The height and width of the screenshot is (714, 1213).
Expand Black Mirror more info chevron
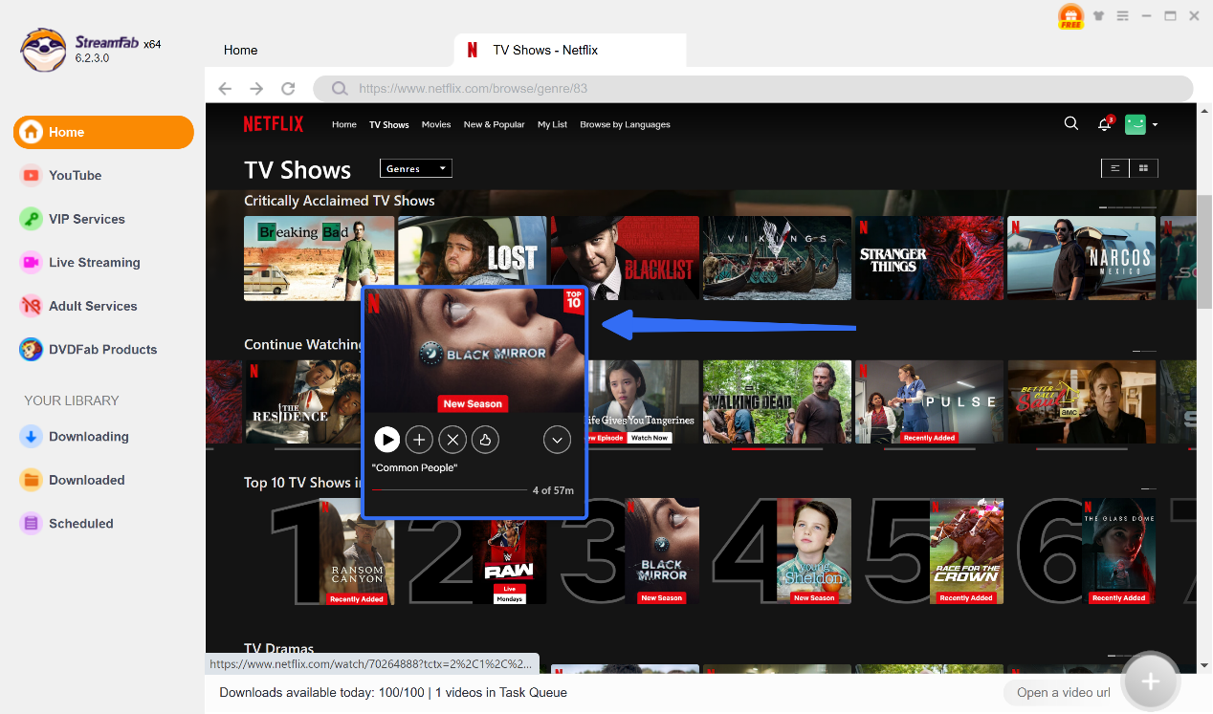[x=557, y=440]
